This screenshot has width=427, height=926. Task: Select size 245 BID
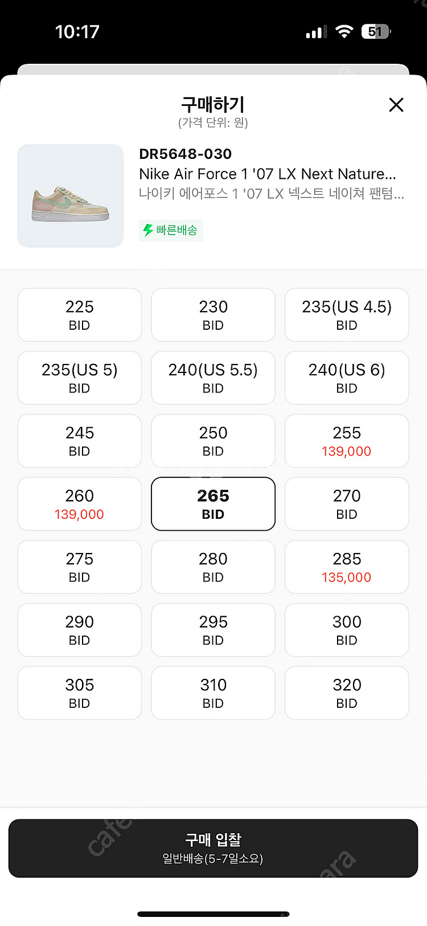point(80,441)
